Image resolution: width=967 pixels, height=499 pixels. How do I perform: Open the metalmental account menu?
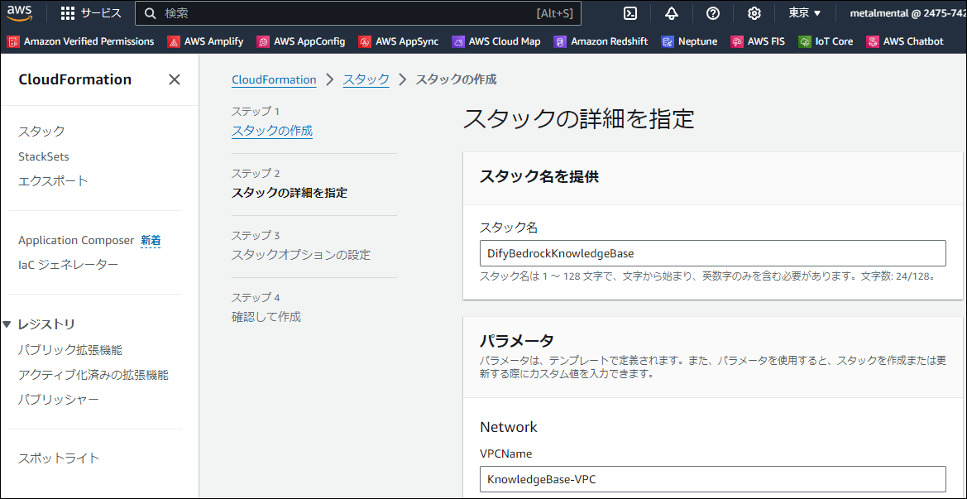click(x=906, y=13)
